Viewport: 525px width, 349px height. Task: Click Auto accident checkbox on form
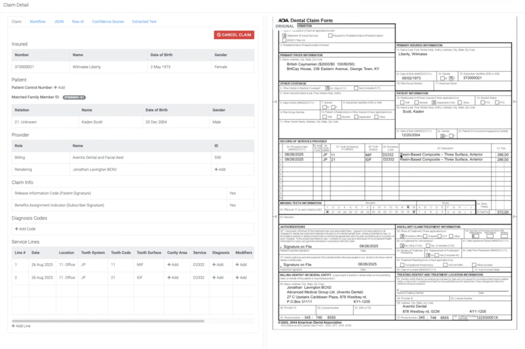pos(445,265)
